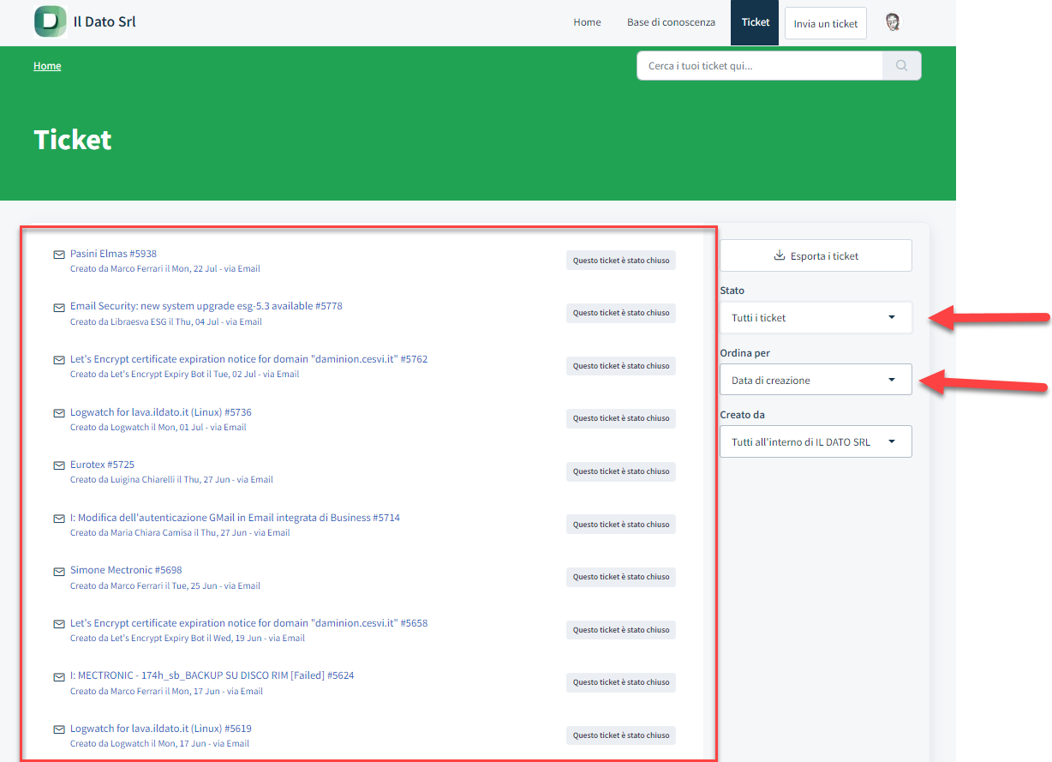Image resolution: width=1052 pixels, height=762 pixels.
Task: Open Base di conoscenza menu item
Action: coord(671,22)
